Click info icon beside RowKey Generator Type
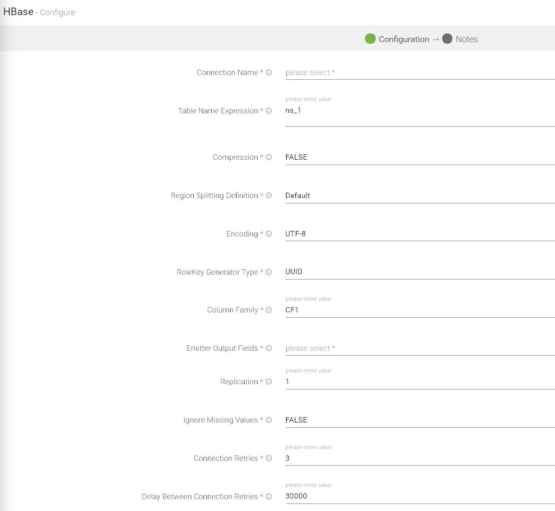The height and width of the screenshot is (511, 555). (x=269, y=272)
